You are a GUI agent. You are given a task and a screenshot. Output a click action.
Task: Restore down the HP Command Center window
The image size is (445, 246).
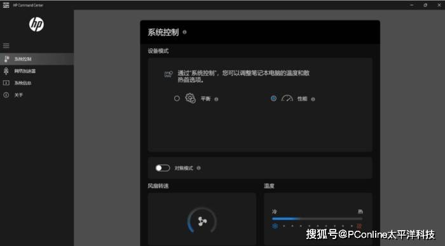[x=425, y=5]
